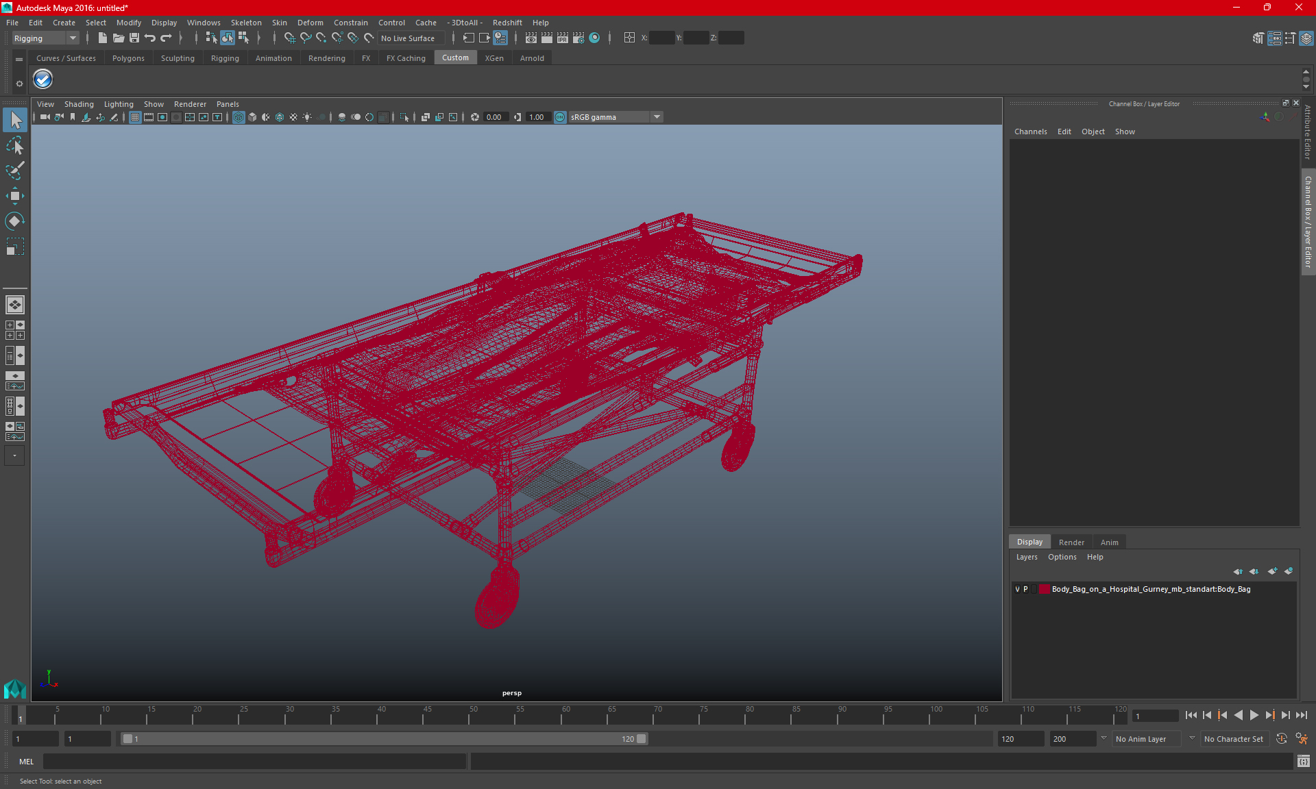The width and height of the screenshot is (1316, 789).
Task: Open the Layers menu in Layer Editor
Action: pos(1027,557)
